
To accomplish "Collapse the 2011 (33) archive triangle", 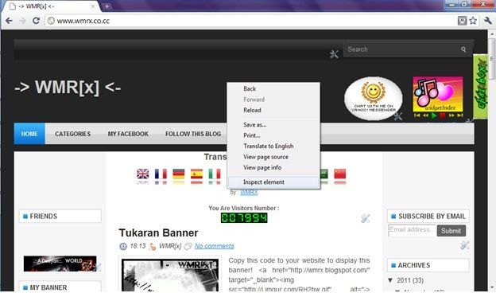I will (390, 280).
